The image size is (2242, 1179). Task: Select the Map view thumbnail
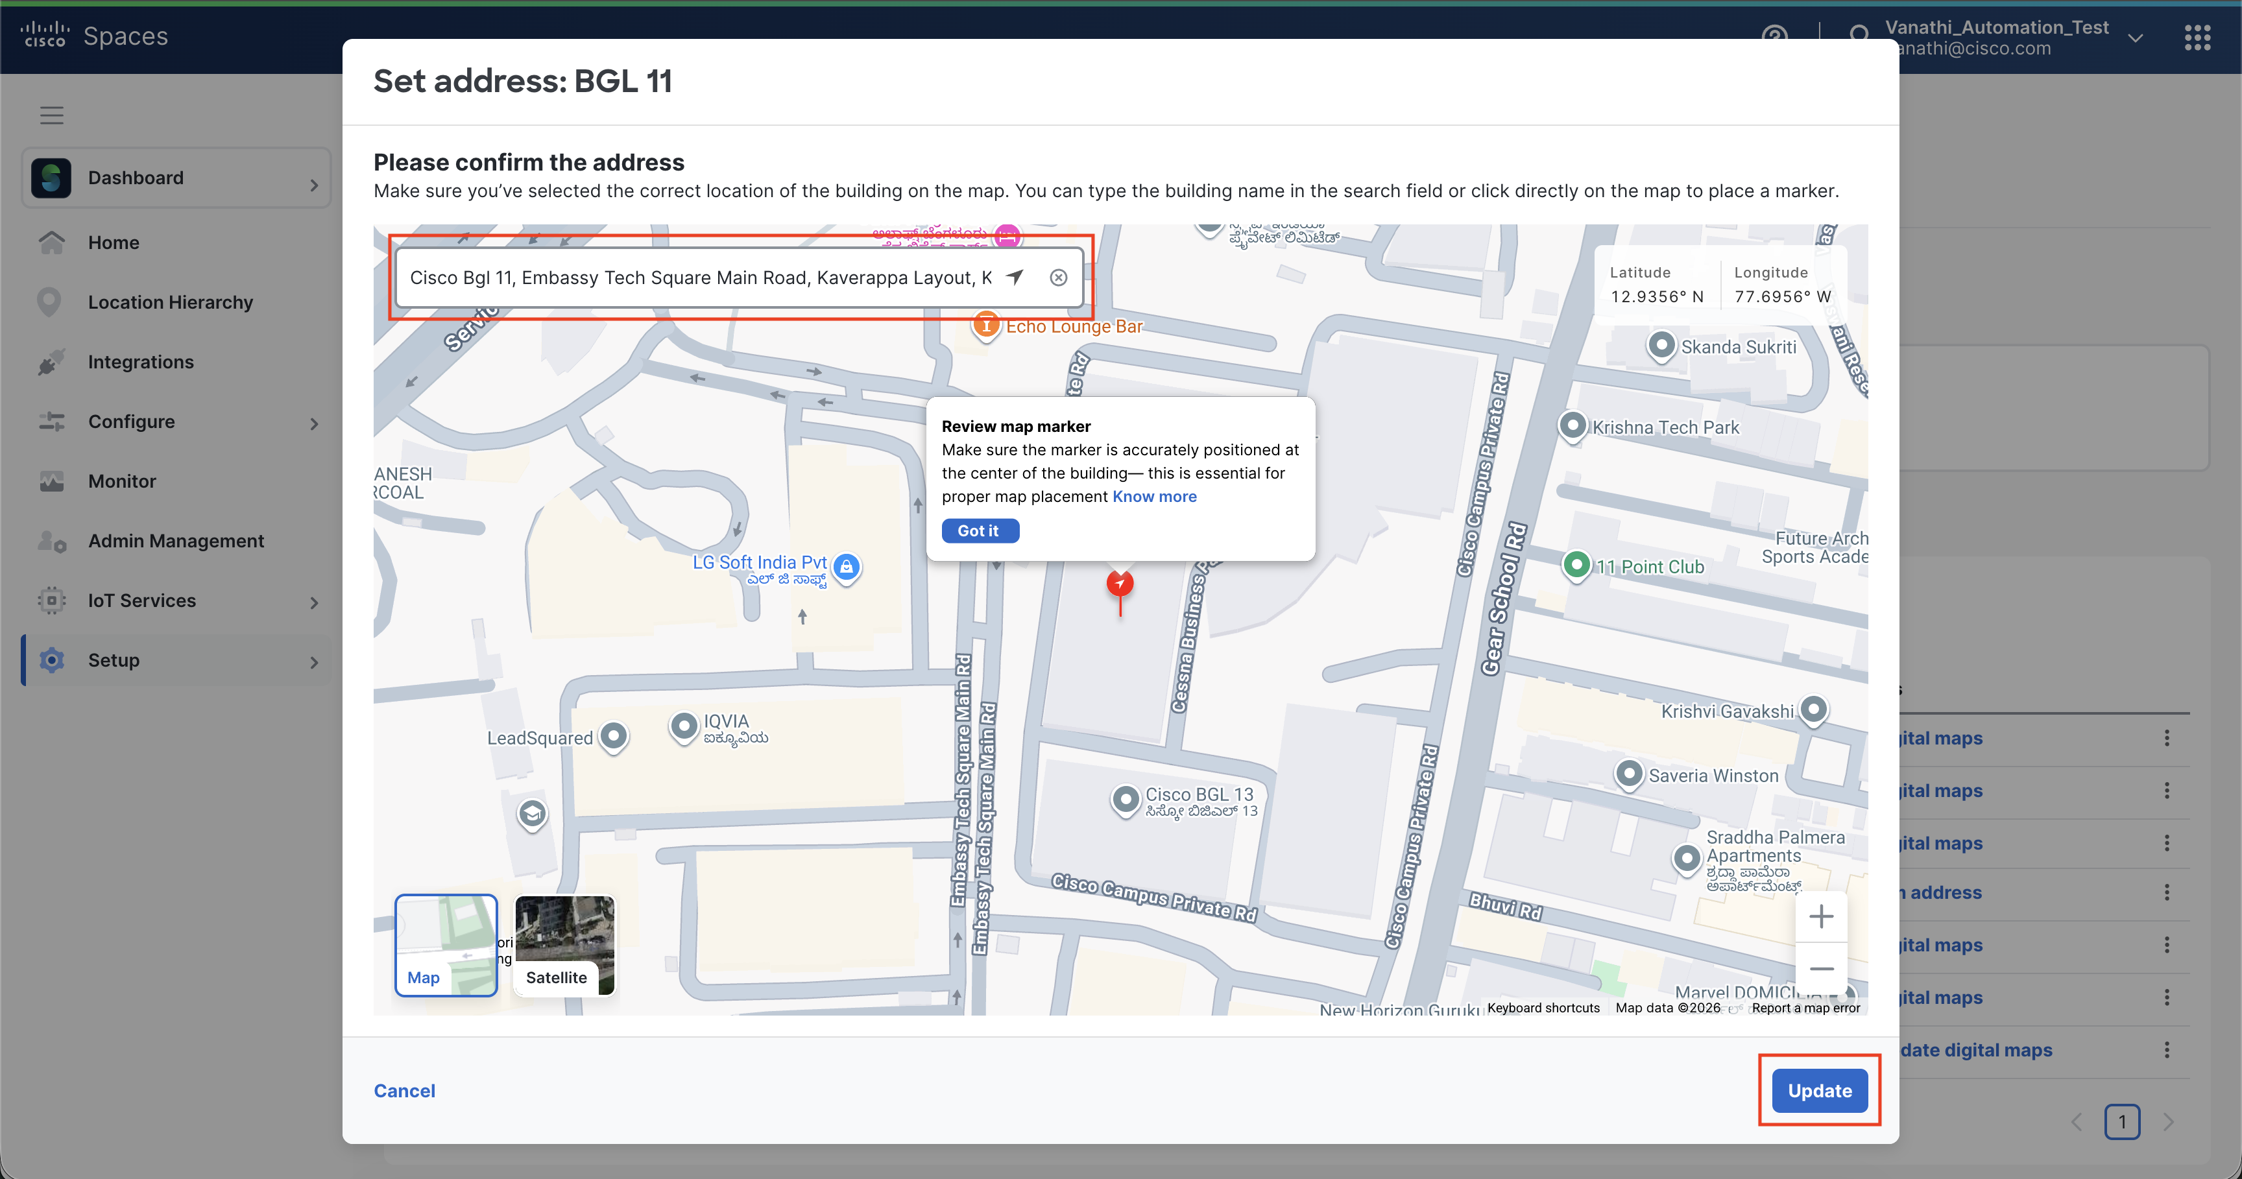tap(446, 945)
